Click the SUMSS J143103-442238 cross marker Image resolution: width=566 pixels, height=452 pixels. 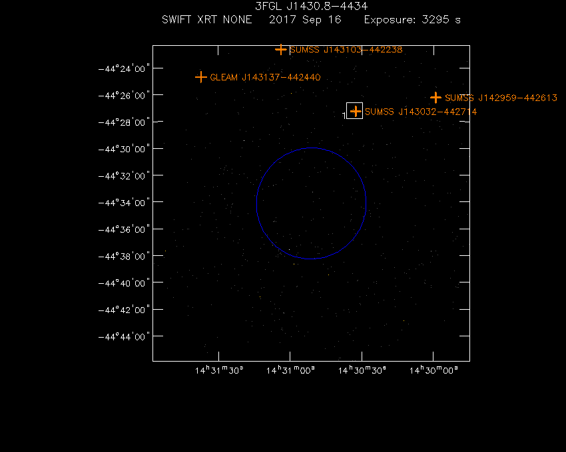[281, 49]
